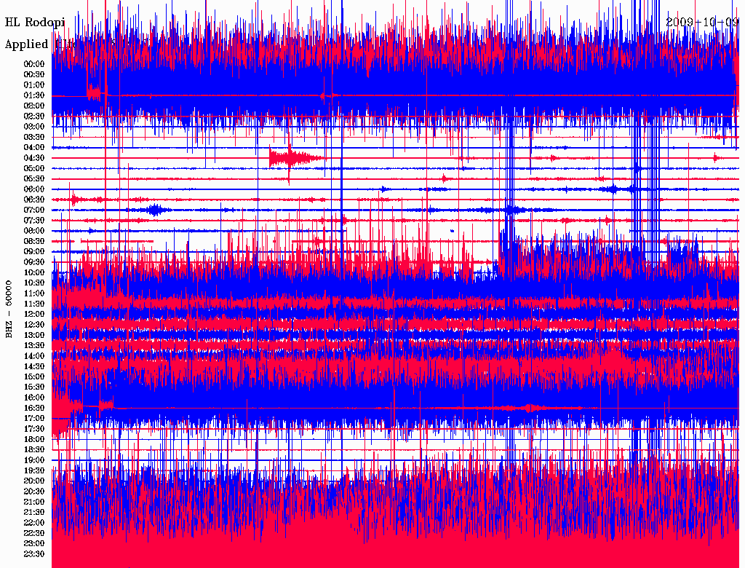Click the 00:00 time label
The image size is (745, 568).
click(x=34, y=64)
